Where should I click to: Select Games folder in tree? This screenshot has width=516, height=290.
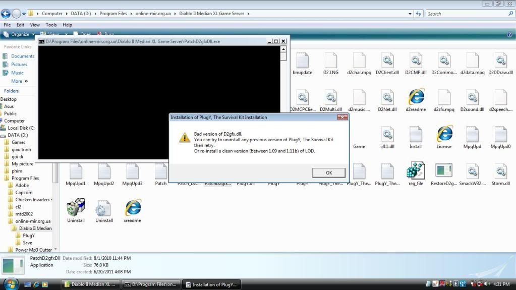point(18,142)
